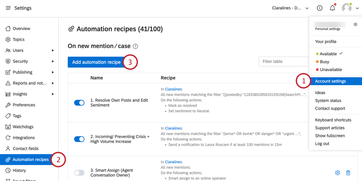The width and height of the screenshot is (362, 181).
Task: Click the Automation recipes title gears icon
Action: [71, 29]
